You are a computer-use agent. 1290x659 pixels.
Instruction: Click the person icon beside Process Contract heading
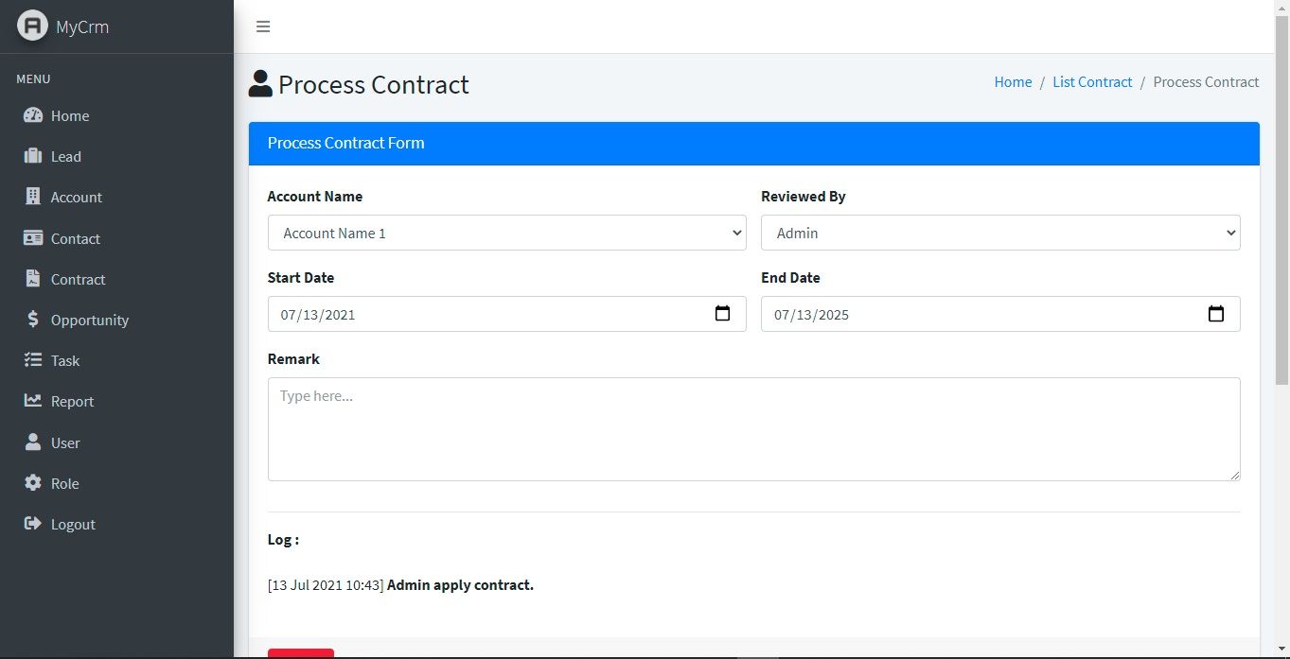click(x=260, y=84)
